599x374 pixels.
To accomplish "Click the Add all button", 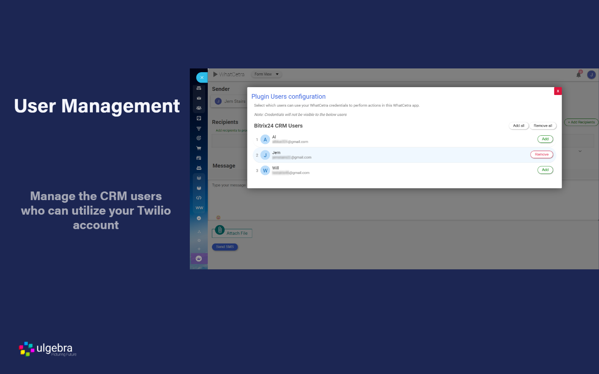I will point(519,126).
